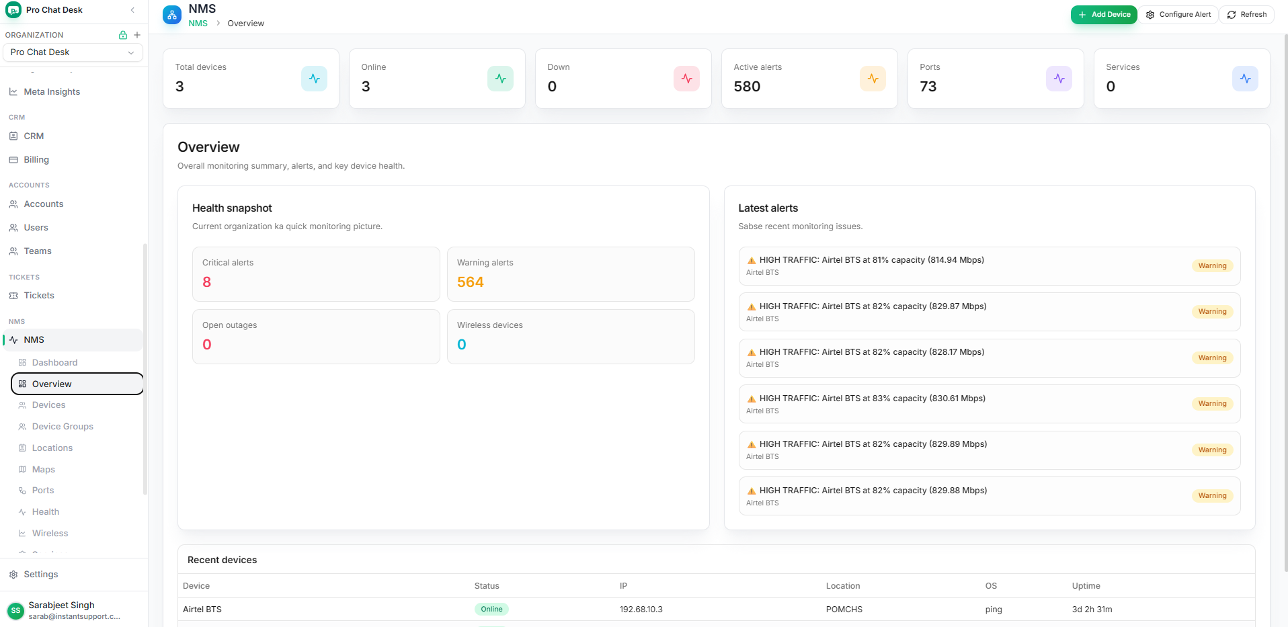Click the Tickets icon in sidebar

[13, 296]
